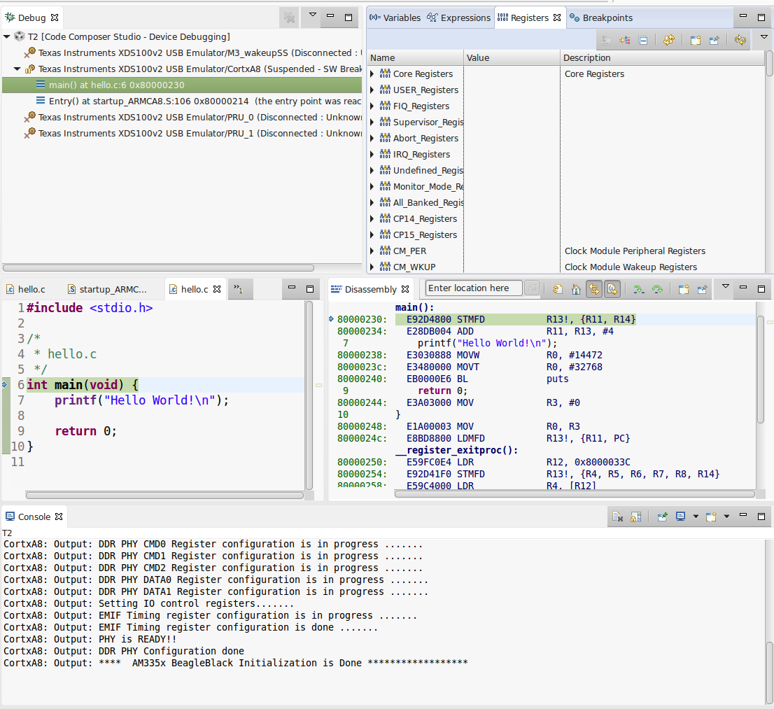The image size is (774, 709).
Task: Click the Home icon in the Disassembly toolbar
Action: (x=576, y=288)
